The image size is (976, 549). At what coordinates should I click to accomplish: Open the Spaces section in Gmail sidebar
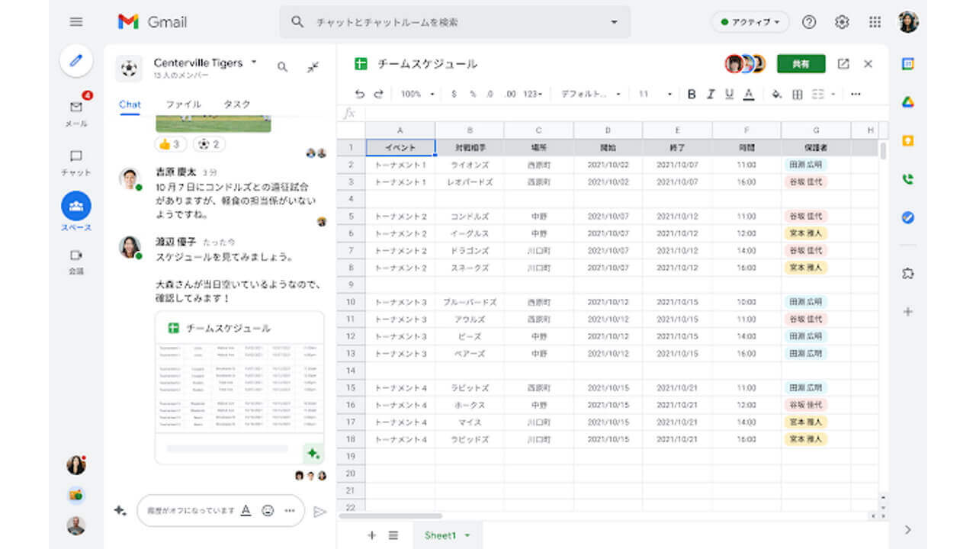[75, 204]
